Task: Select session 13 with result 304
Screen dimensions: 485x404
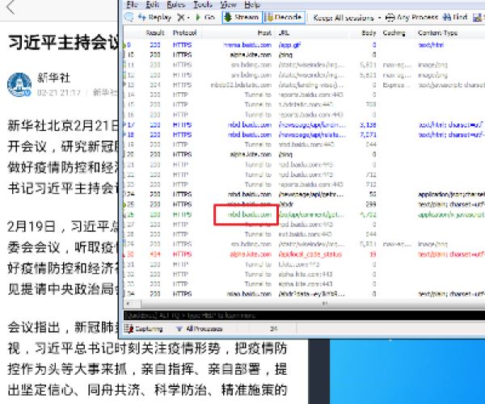Action: 304,85
